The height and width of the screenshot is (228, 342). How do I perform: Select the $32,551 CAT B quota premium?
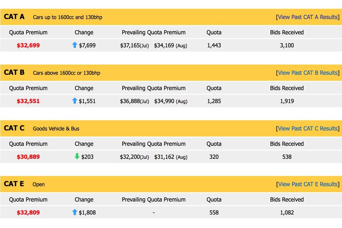click(28, 101)
